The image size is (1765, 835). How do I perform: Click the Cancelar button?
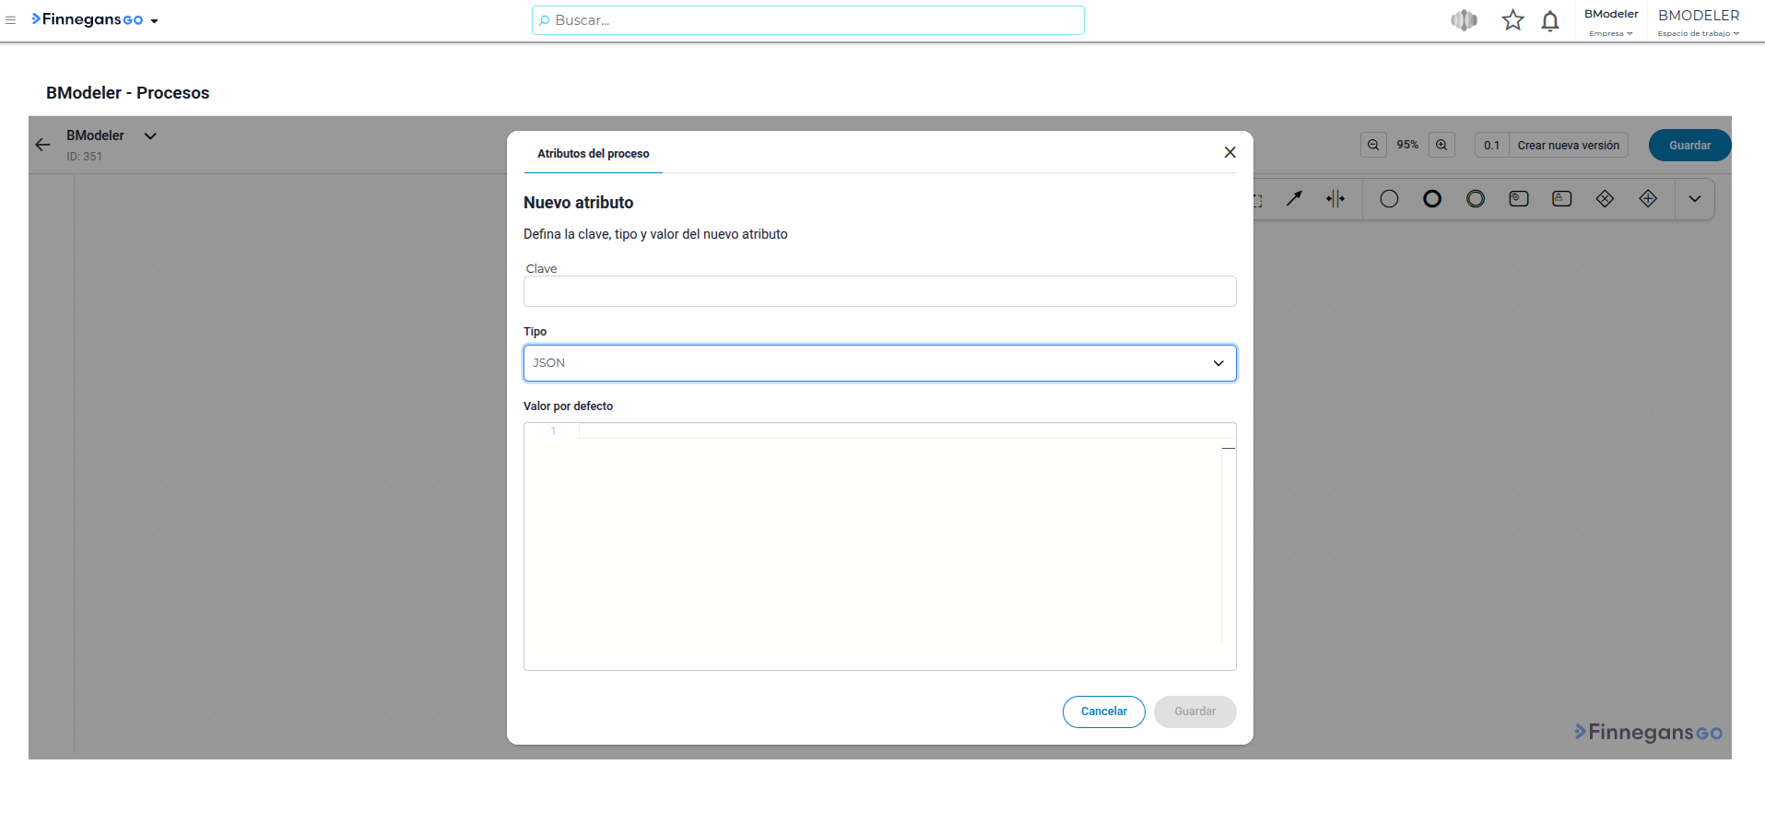1103,712
